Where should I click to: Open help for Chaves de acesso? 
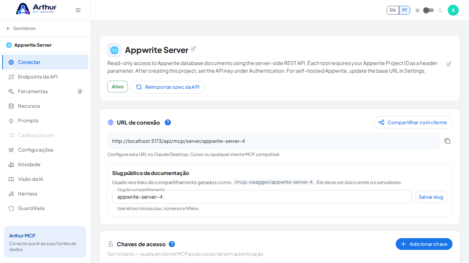[x=172, y=244]
